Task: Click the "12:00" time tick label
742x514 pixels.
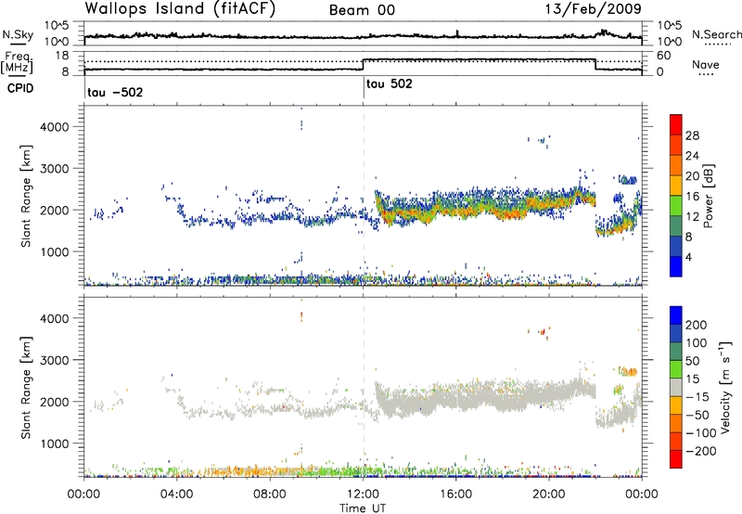Action: (363, 495)
